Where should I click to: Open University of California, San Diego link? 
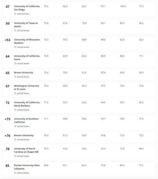(x=27, y=8)
